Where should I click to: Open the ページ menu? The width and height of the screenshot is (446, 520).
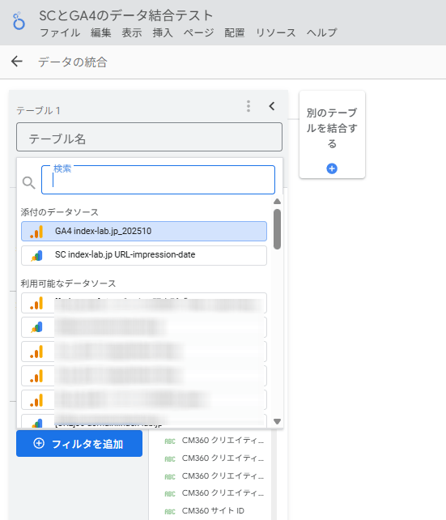(199, 33)
